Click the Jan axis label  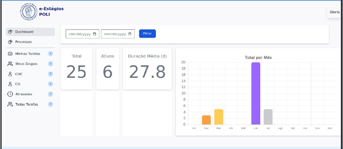click(194, 128)
